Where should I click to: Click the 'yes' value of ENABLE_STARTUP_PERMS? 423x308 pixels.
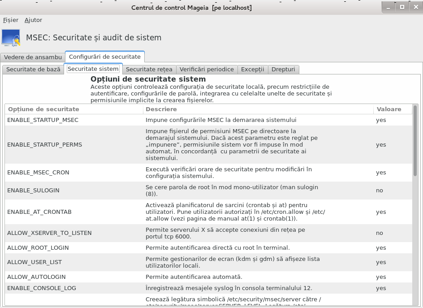[x=381, y=145]
